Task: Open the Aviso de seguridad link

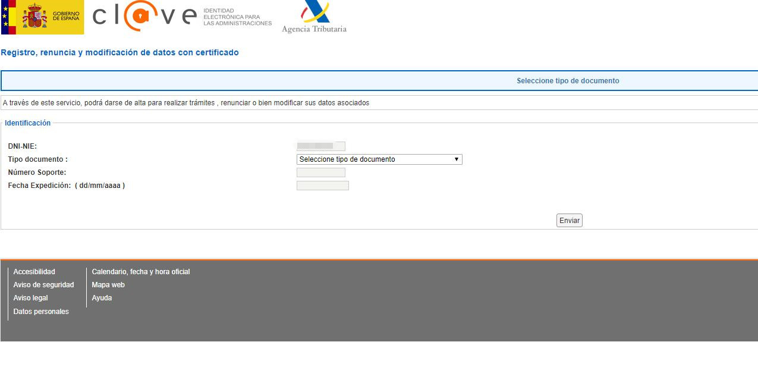Action: point(43,285)
